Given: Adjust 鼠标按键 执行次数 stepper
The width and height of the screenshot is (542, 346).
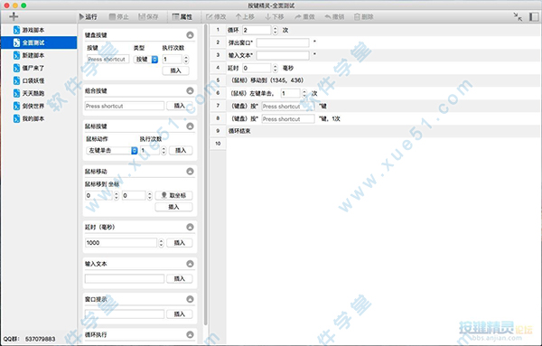Looking at the screenshot, I should [164, 150].
